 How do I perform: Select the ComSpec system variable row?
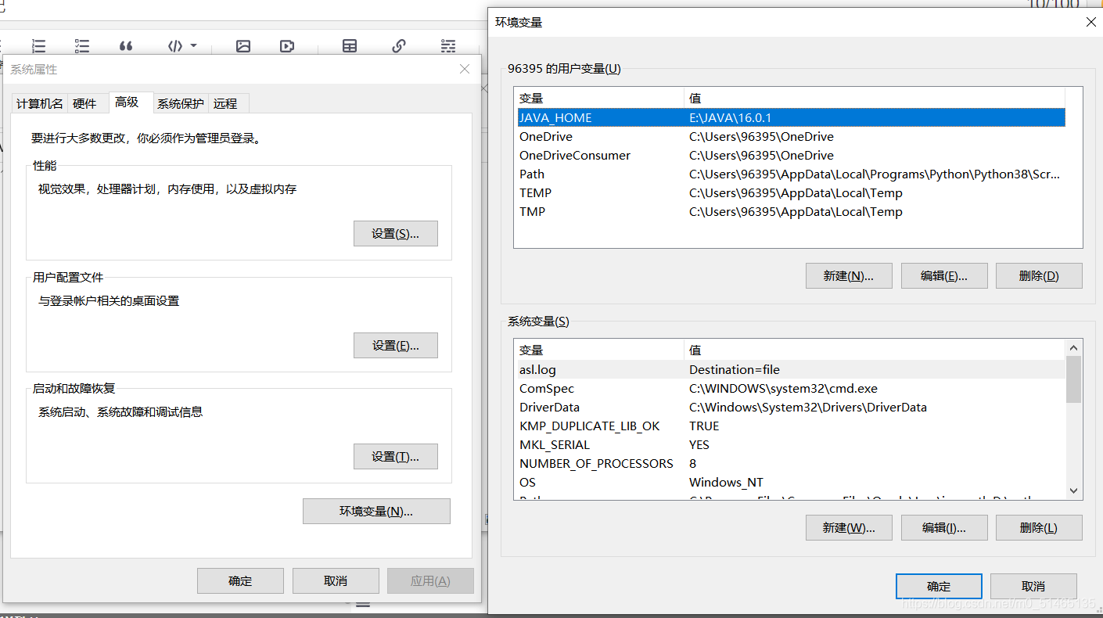(791, 389)
